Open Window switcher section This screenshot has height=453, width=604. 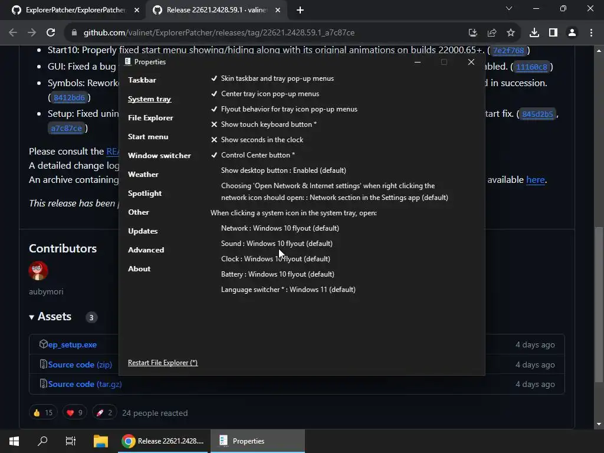coord(159,156)
